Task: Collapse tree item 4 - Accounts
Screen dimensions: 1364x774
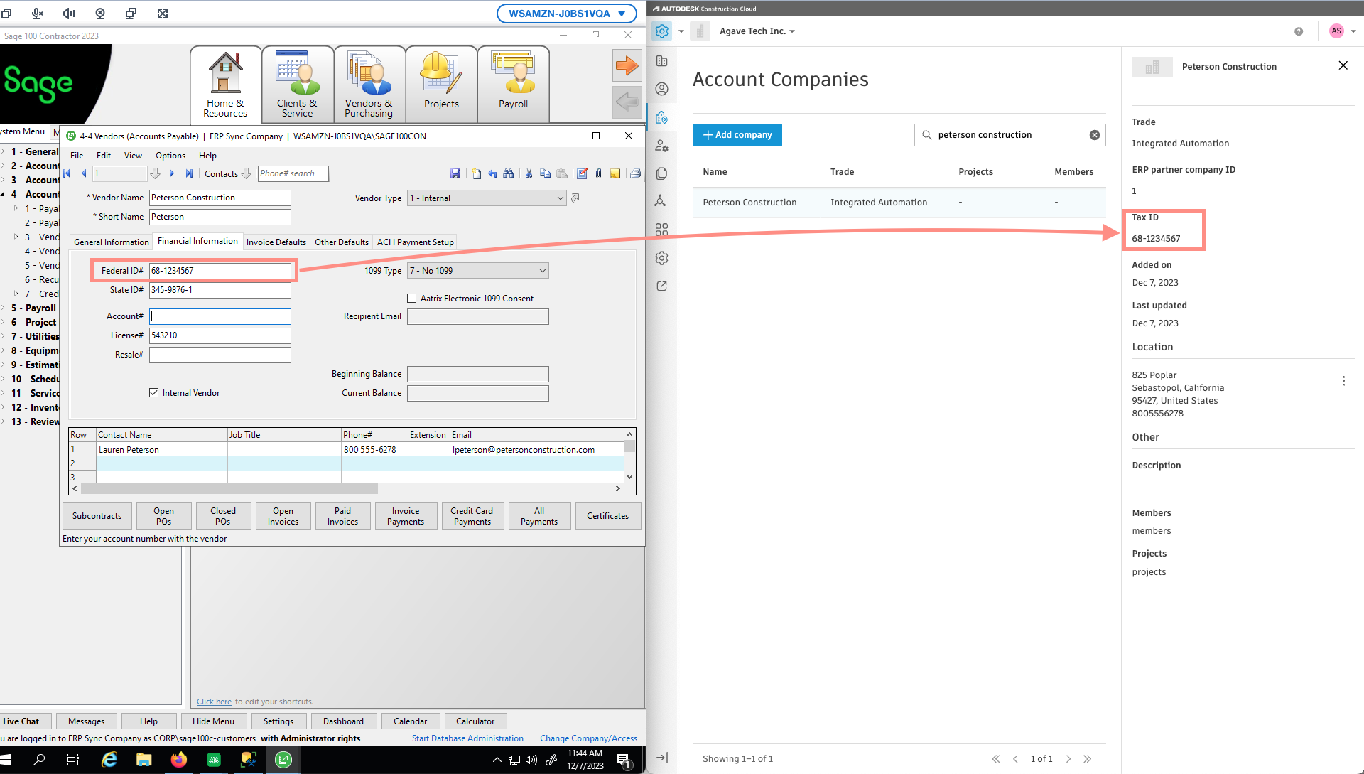Action: tap(4, 194)
